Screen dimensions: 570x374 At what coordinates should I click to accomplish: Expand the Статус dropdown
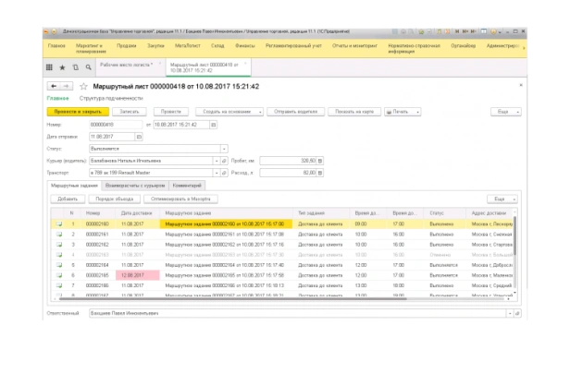pos(223,148)
